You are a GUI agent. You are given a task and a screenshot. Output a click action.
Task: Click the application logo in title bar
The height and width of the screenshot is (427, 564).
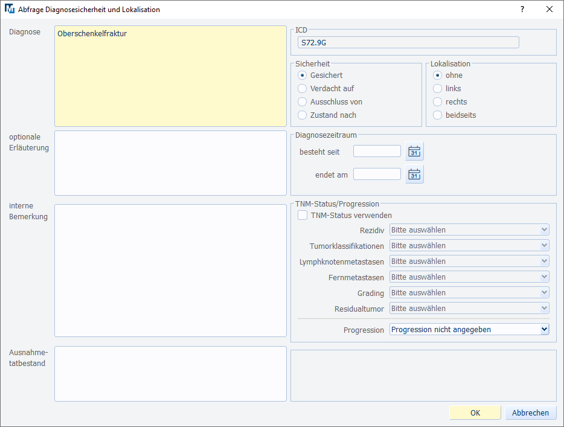pos(9,9)
